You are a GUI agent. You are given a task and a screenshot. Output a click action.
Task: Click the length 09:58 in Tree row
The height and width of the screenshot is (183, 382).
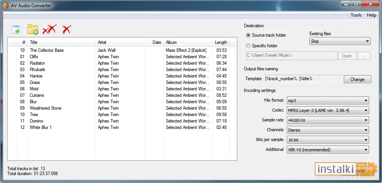coord(221,115)
